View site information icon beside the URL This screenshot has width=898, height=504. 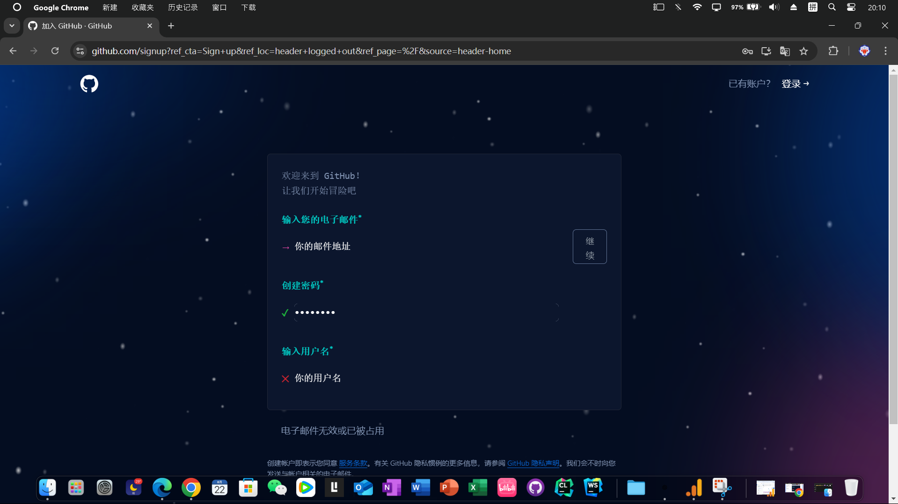pos(80,51)
